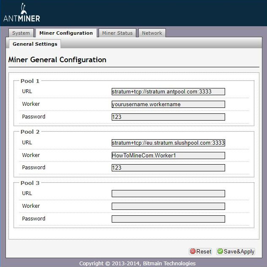
Task: Click the Pool 1 URL field
Action: click(168, 92)
